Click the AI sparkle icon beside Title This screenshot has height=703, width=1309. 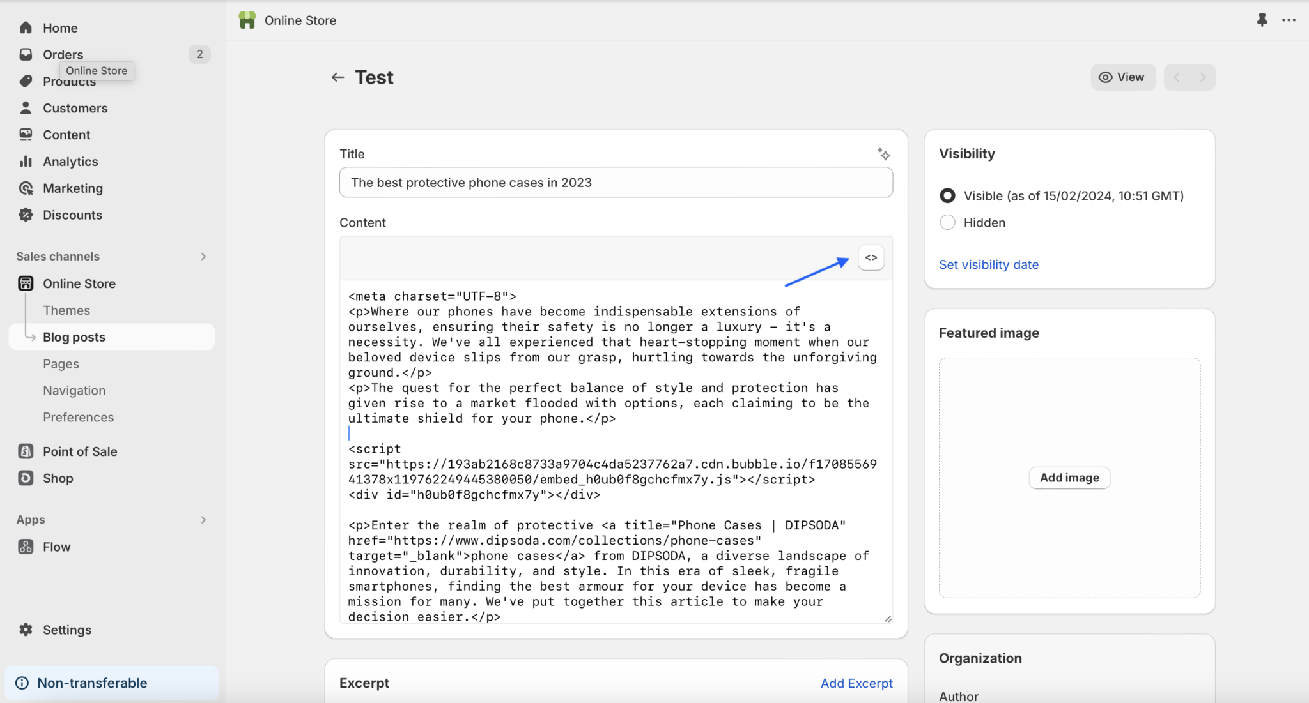tap(884, 154)
